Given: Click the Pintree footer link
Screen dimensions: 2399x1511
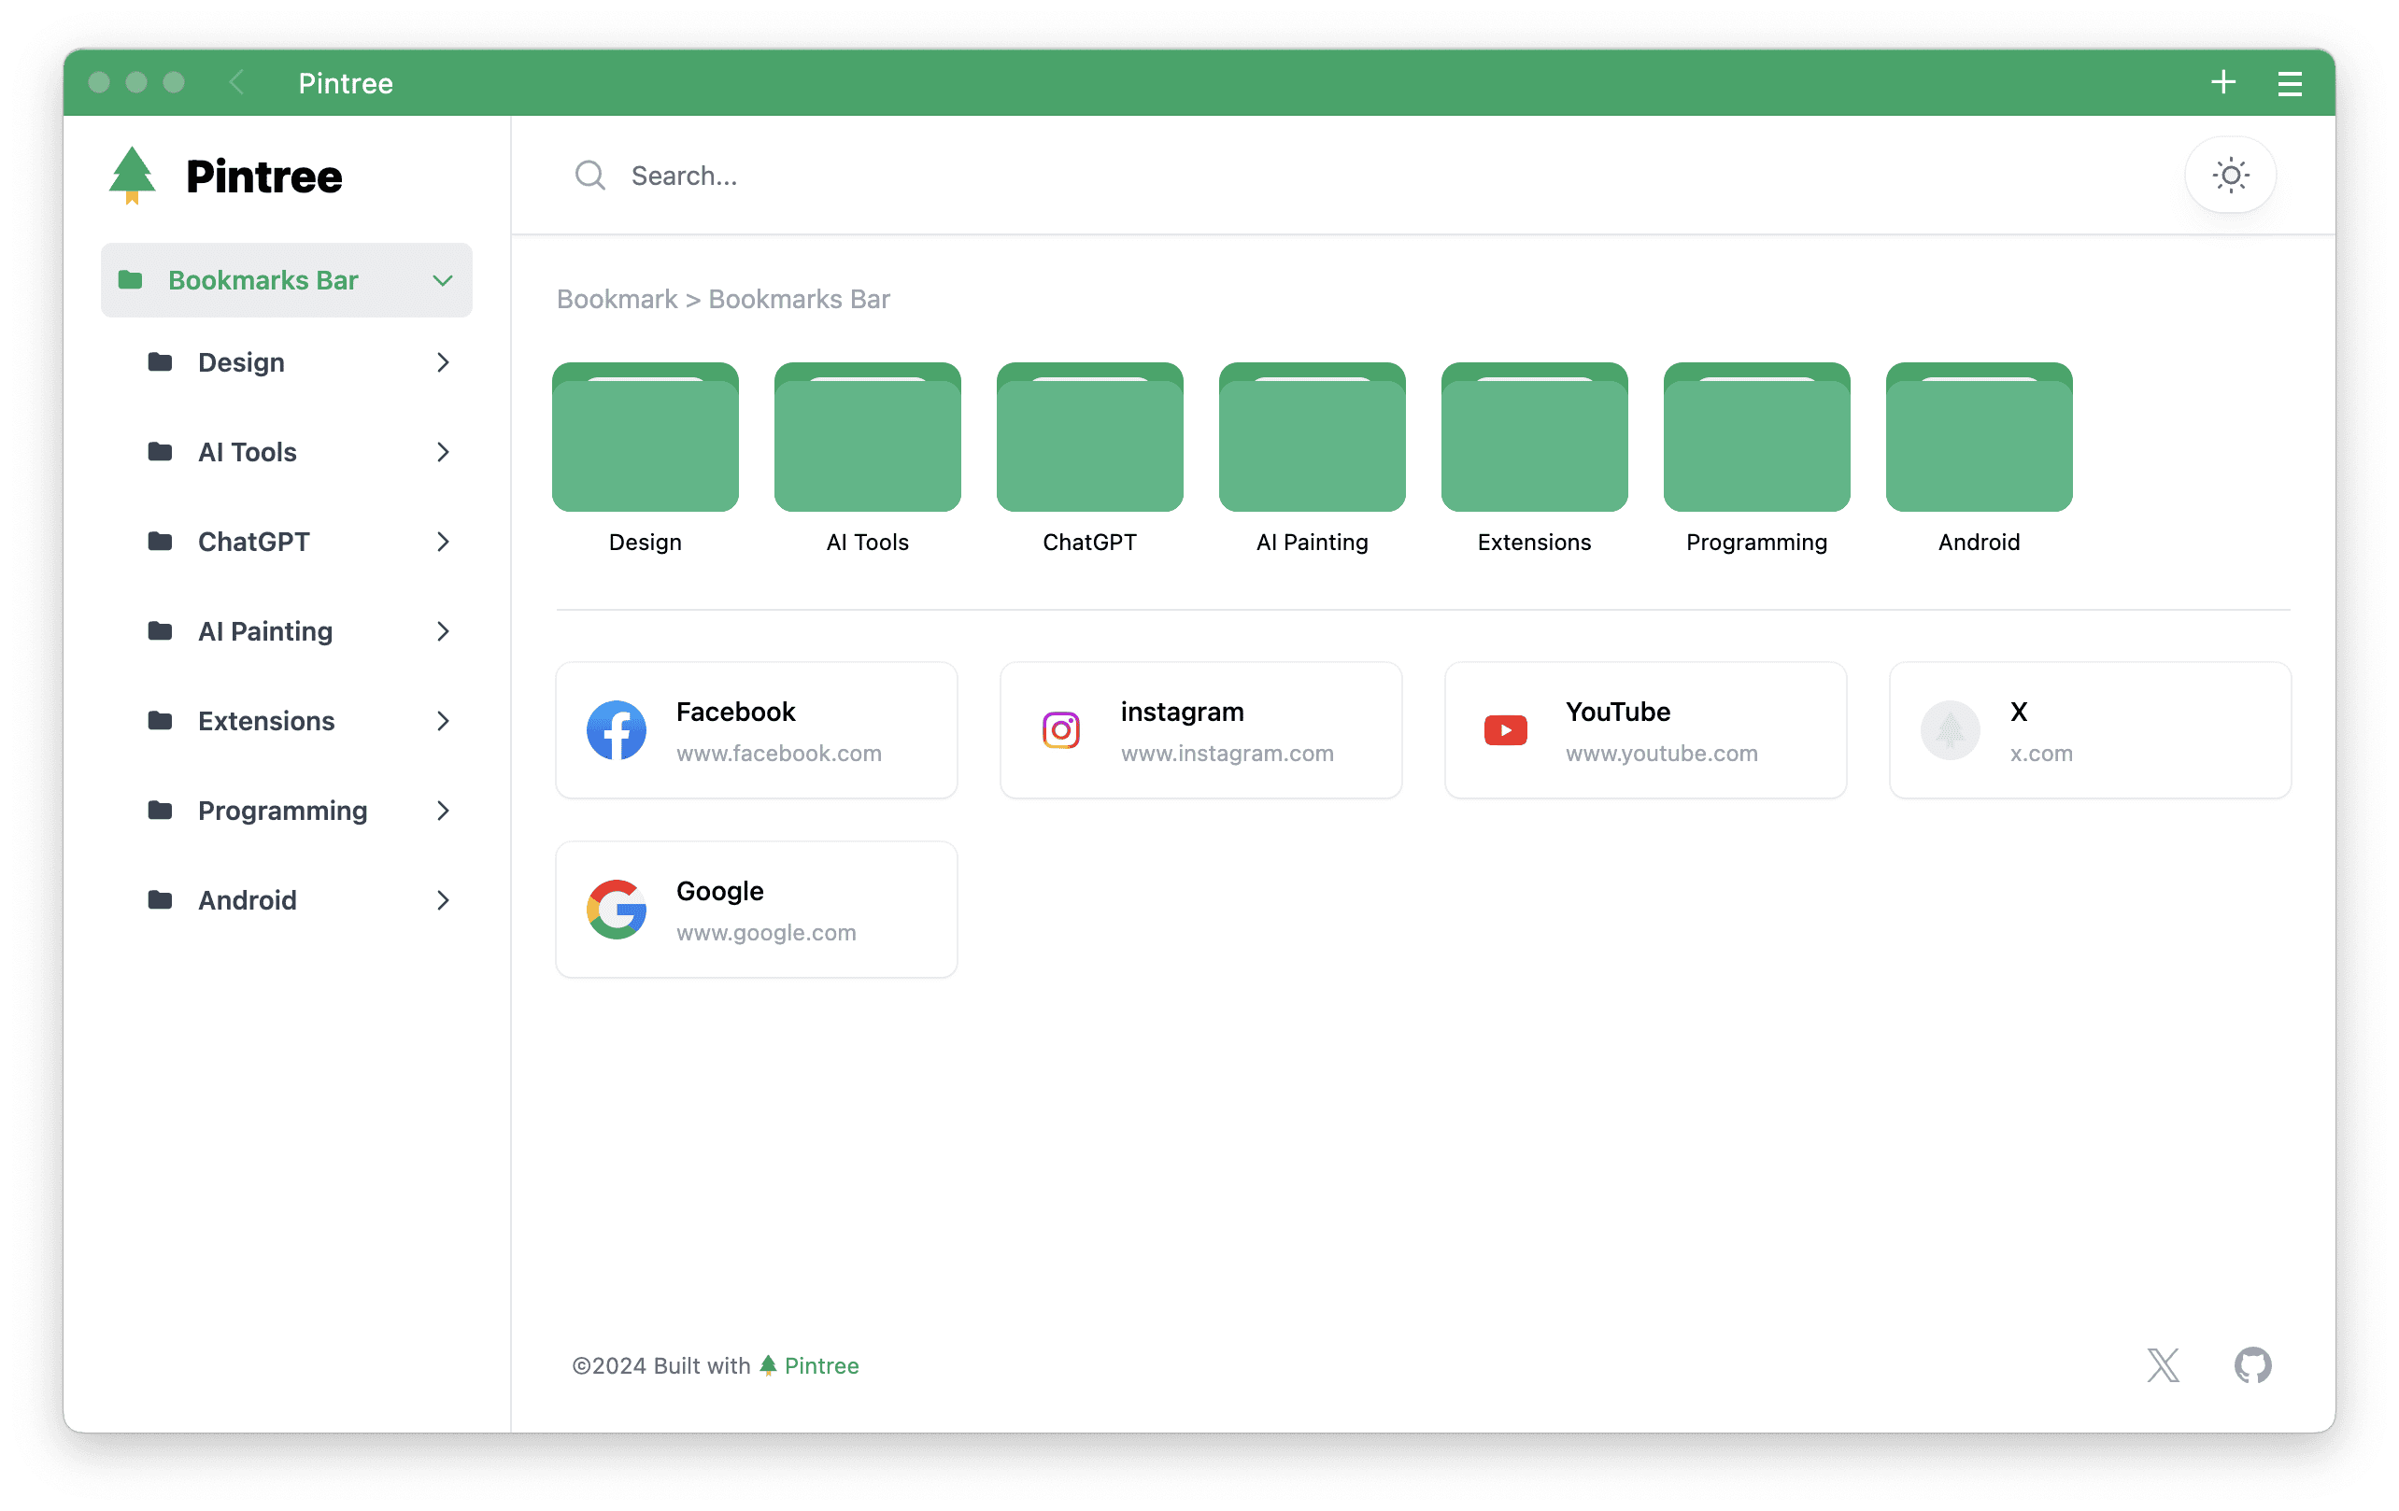Looking at the screenshot, I should 820,1365.
